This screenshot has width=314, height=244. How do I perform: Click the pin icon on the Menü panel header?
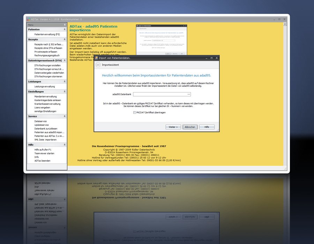click(65, 25)
